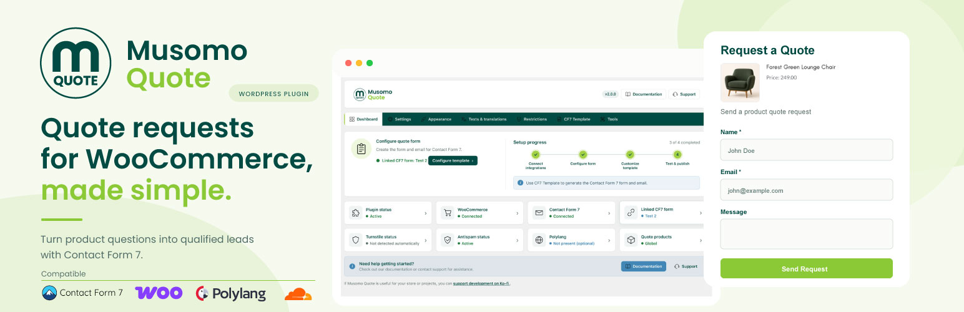This screenshot has width=964, height=312.
Task: Click the "Forest Green Lounge Chair" product name
Action: tap(800, 67)
